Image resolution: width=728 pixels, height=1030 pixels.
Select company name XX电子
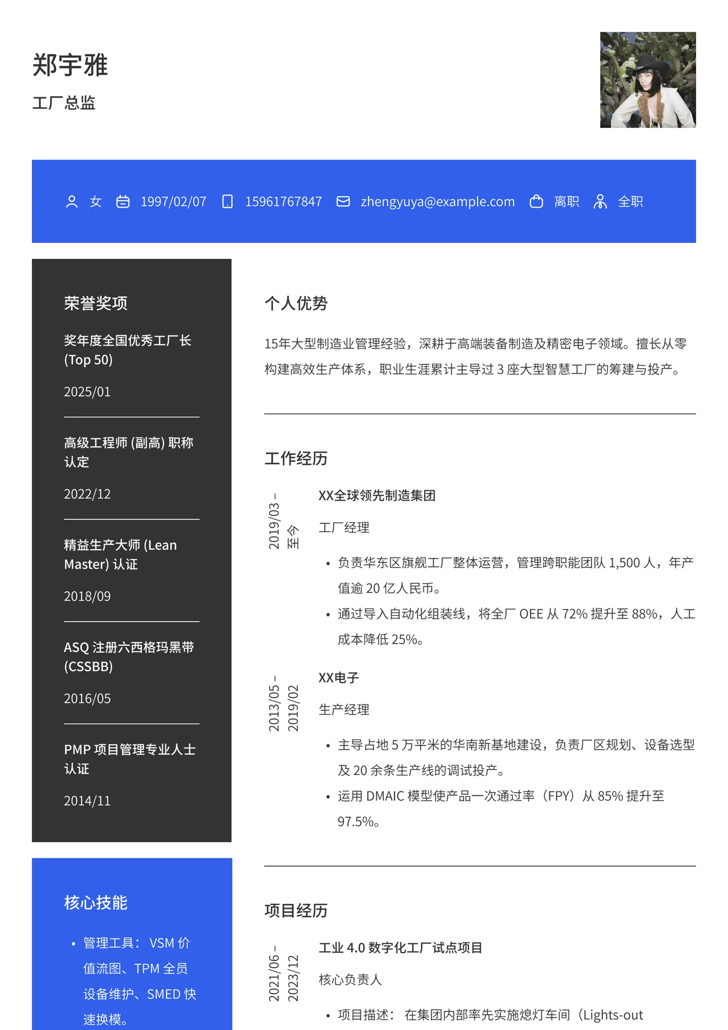[339, 678]
